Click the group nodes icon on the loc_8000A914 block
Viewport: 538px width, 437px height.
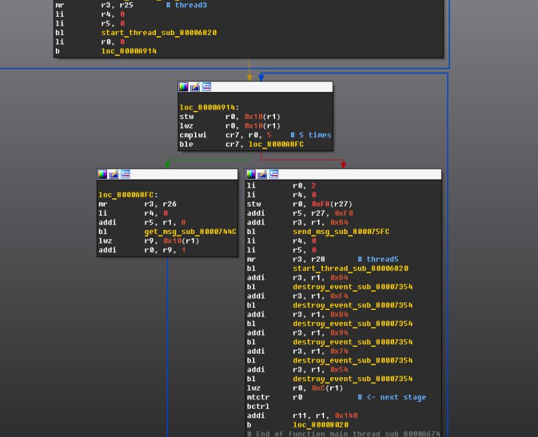206,87
